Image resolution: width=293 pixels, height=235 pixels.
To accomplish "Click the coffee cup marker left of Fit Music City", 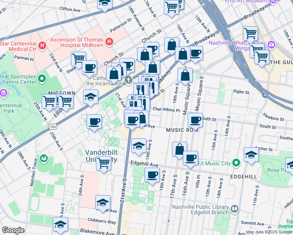I will coord(191,159).
